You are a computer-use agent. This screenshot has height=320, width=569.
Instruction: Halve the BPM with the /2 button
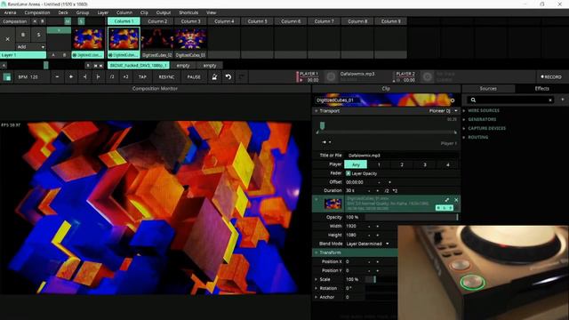coord(112,77)
